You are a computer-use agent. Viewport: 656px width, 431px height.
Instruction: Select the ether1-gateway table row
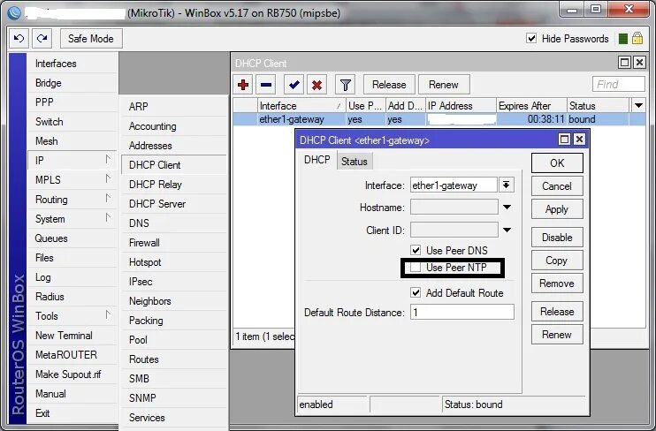(439, 119)
